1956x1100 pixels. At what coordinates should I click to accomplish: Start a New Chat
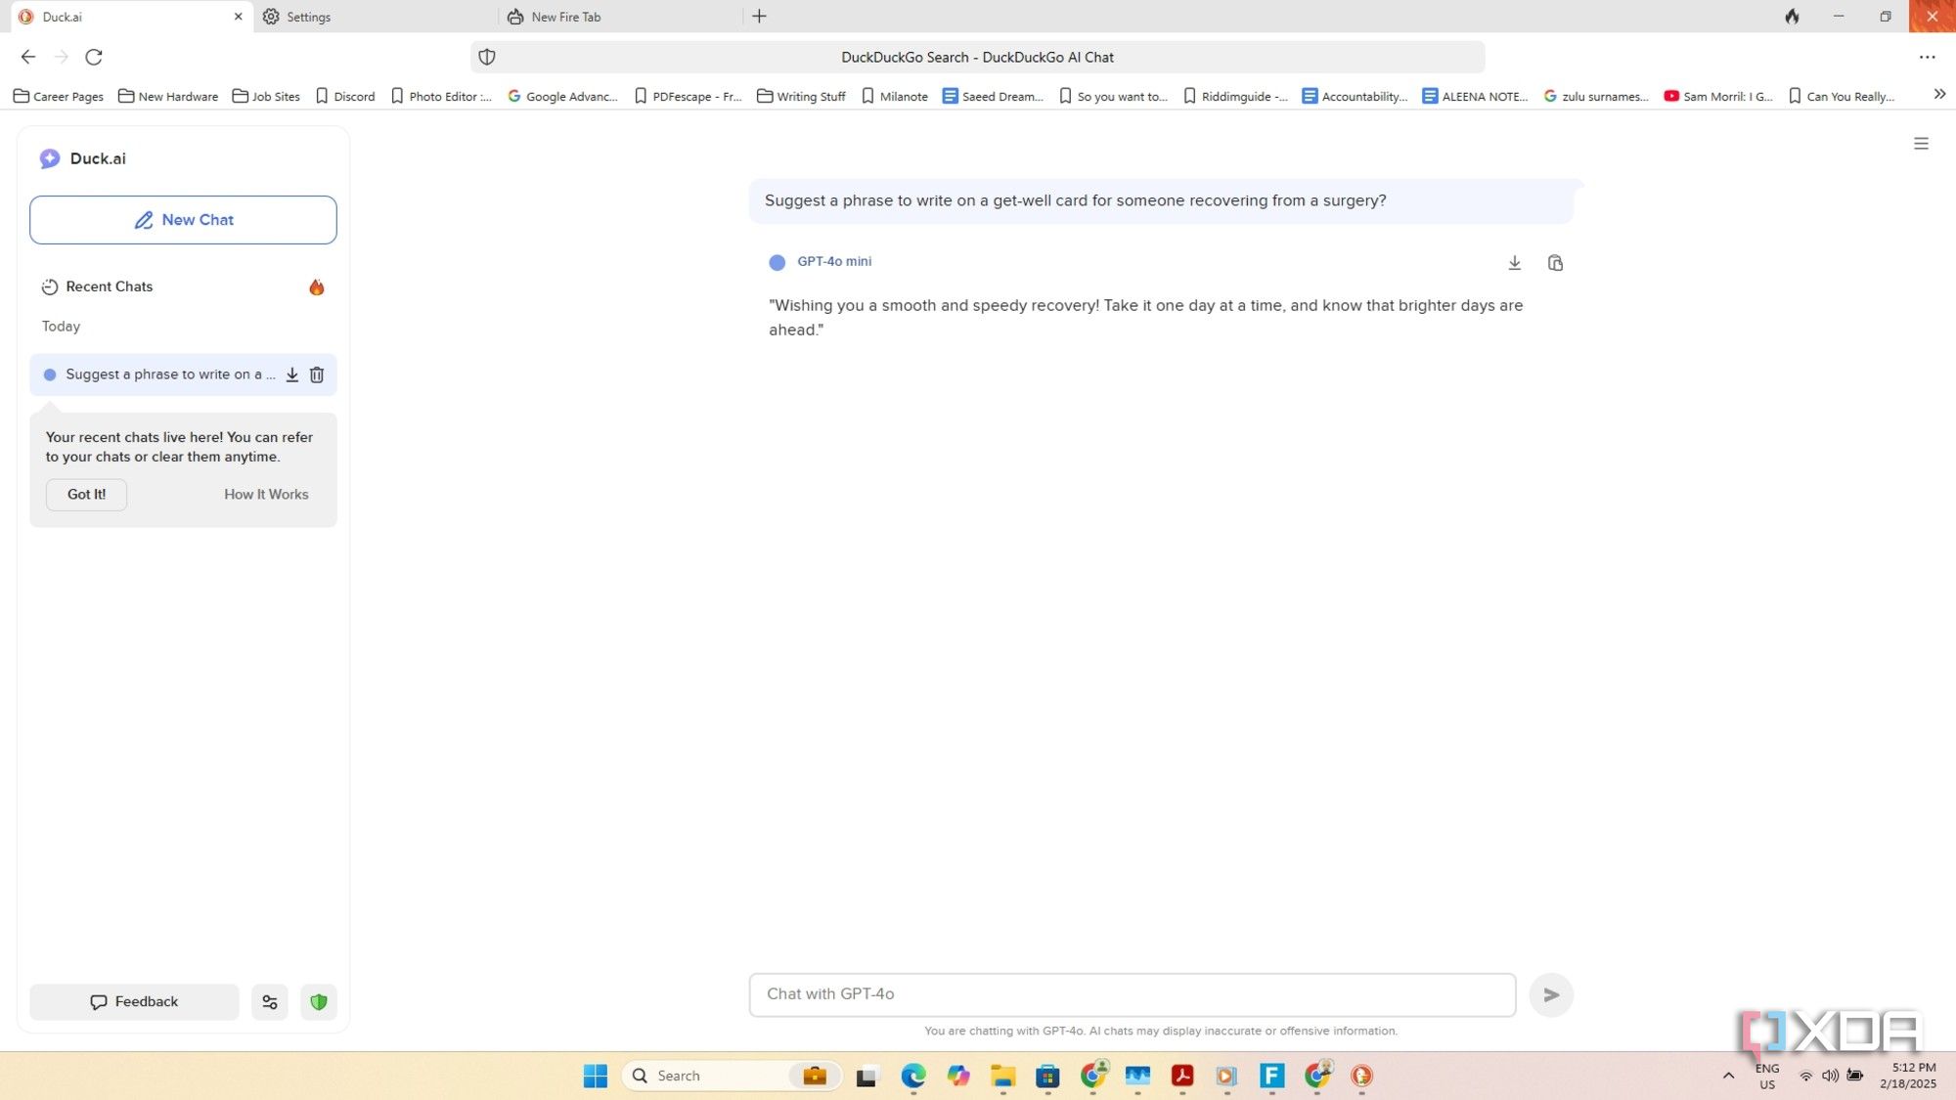click(183, 220)
